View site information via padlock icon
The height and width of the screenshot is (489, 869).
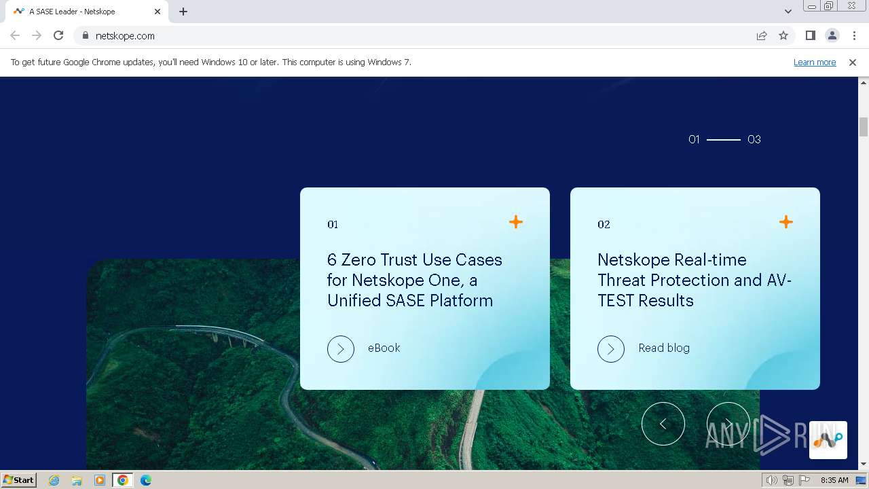pyautogui.click(x=86, y=35)
